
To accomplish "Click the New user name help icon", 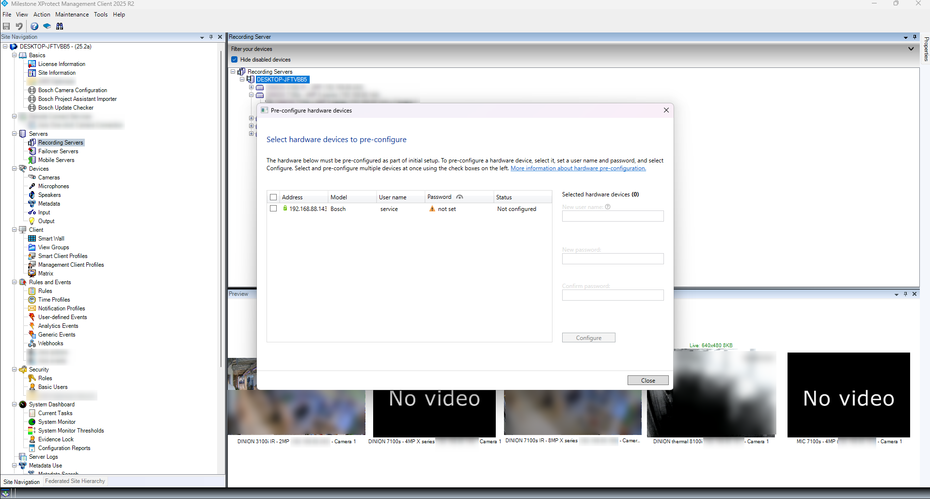I will (608, 207).
